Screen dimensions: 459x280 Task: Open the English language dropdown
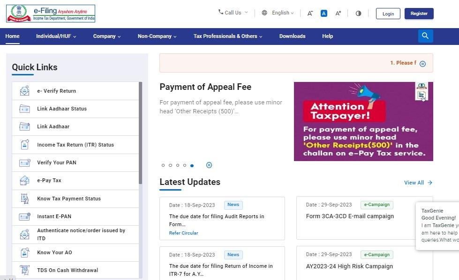(278, 13)
